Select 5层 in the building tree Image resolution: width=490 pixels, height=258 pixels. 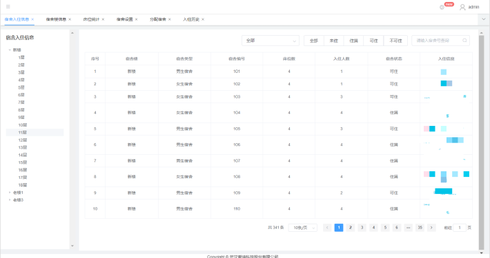21,87
